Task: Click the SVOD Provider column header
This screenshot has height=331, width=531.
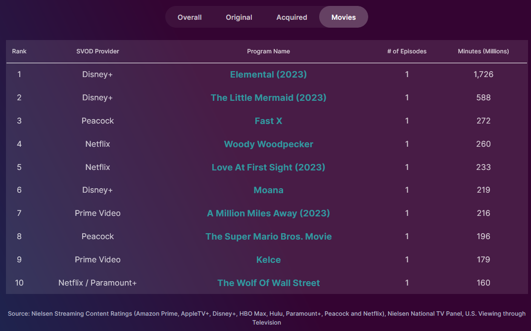Action: click(97, 51)
